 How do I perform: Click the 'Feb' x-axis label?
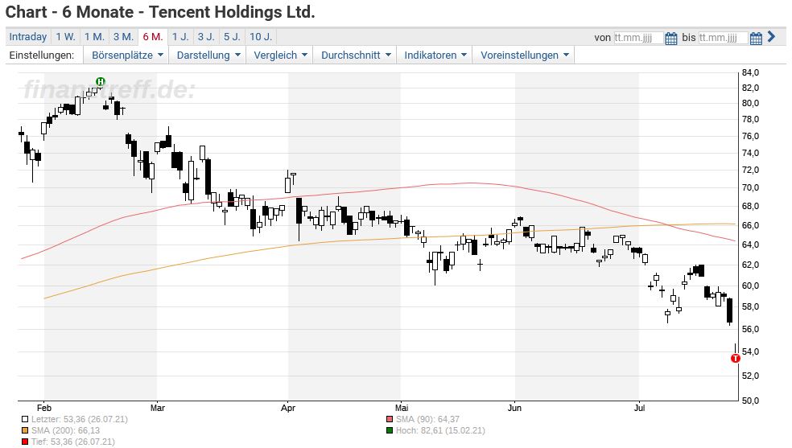(44, 408)
